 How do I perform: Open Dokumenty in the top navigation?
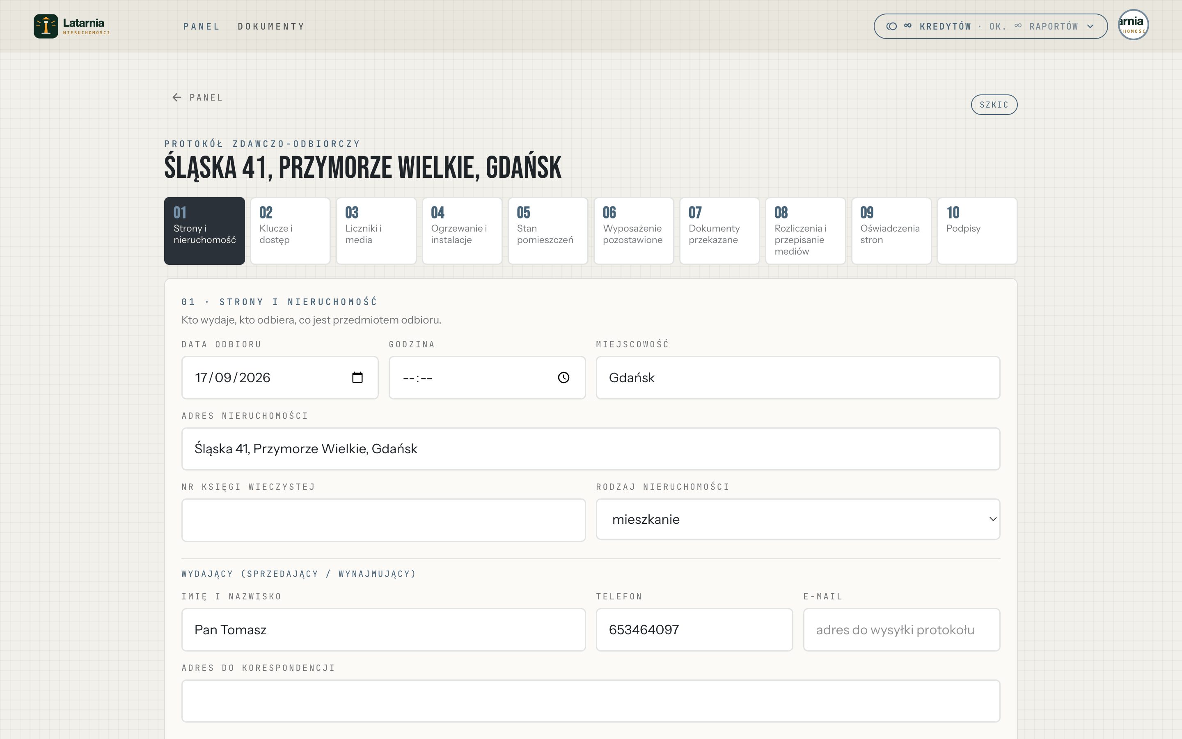point(271,26)
